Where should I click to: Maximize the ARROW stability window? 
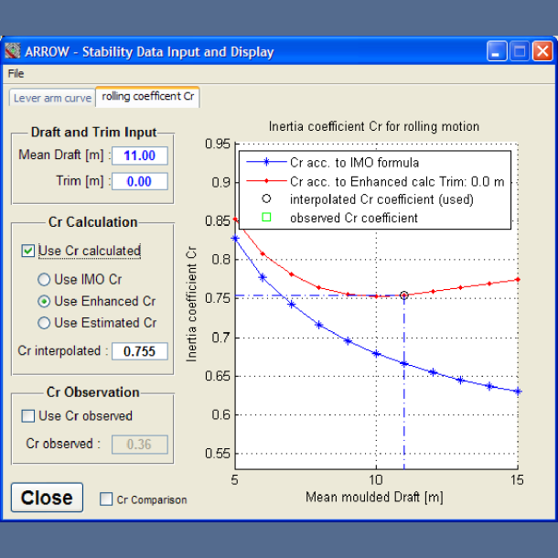click(520, 51)
